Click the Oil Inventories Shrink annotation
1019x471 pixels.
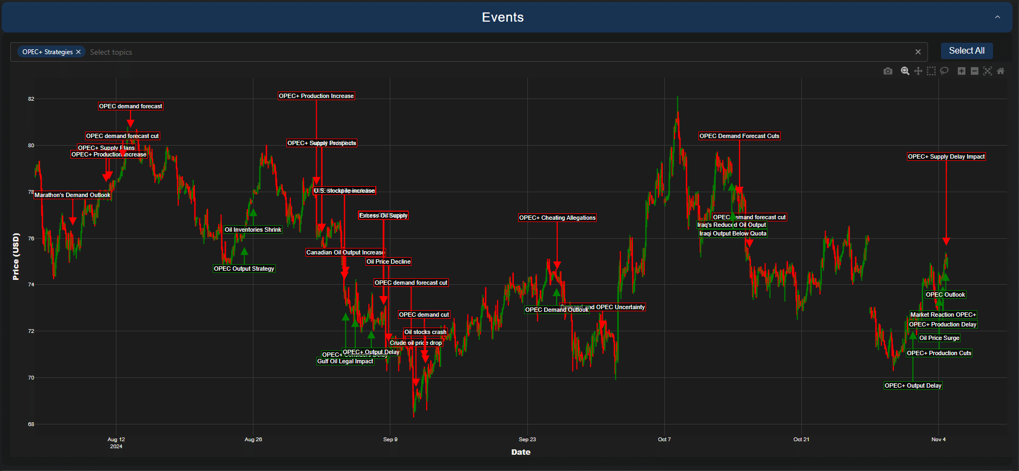click(x=253, y=230)
